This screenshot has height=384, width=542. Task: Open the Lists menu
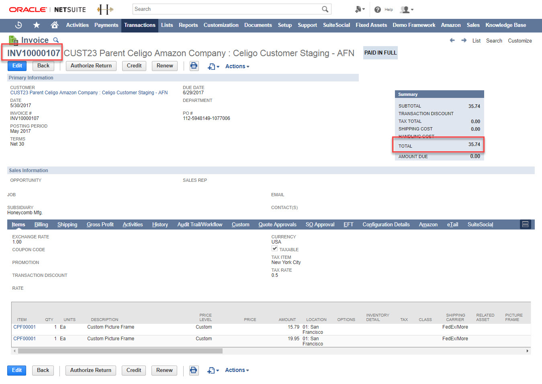167,25
